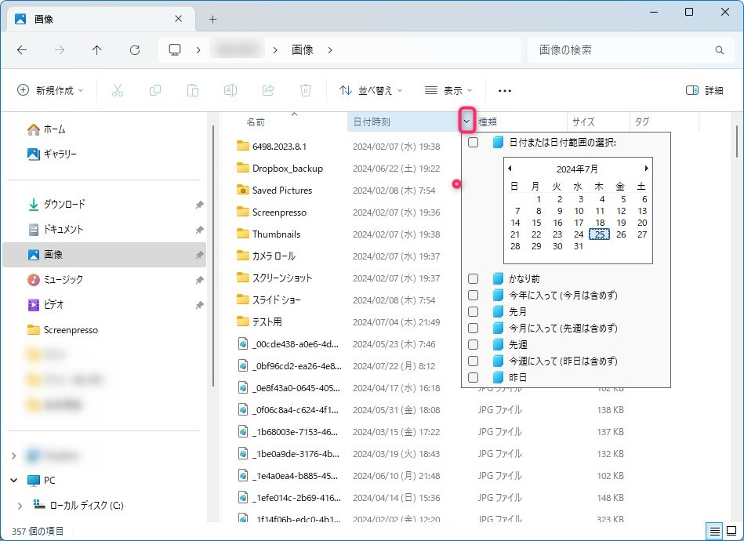Screen dimensions: 744x541
Task: Click the 新規作成 button
Action: 51,90
